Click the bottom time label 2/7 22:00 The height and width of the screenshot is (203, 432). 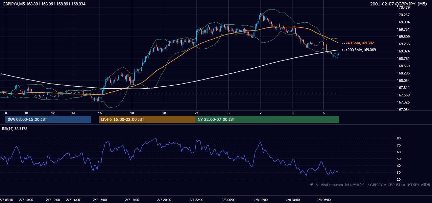pyautogui.click(x=196, y=200)
